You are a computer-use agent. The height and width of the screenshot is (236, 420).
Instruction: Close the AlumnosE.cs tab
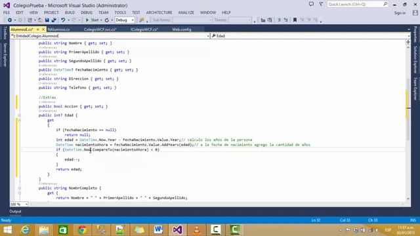43,29
